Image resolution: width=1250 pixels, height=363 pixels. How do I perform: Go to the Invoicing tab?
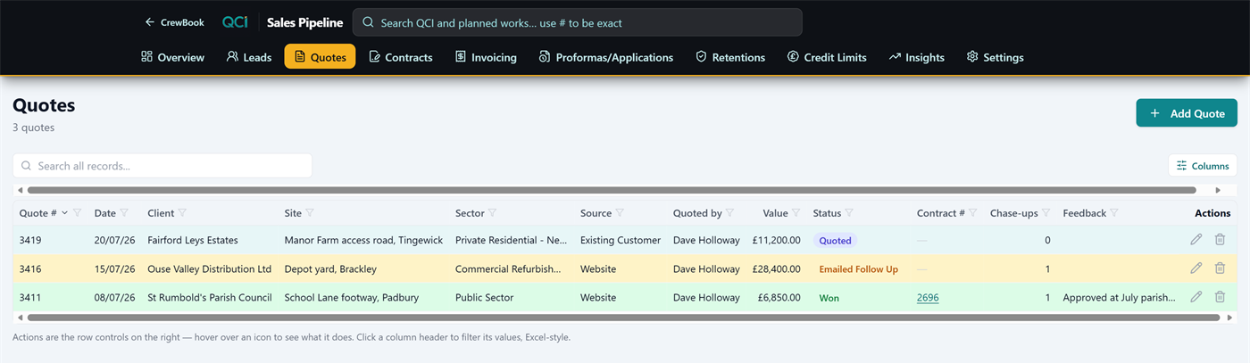(x=486, y=57)
